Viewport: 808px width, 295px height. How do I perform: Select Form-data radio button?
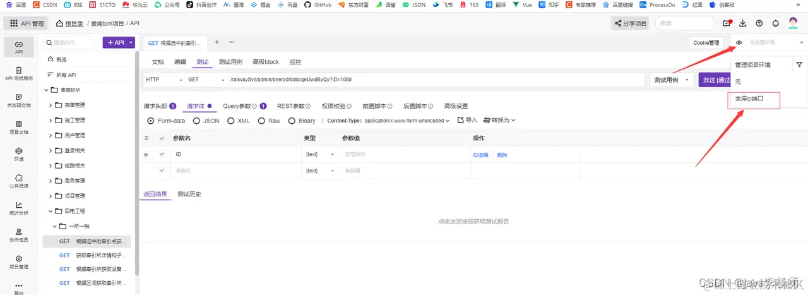click(150, 121)
